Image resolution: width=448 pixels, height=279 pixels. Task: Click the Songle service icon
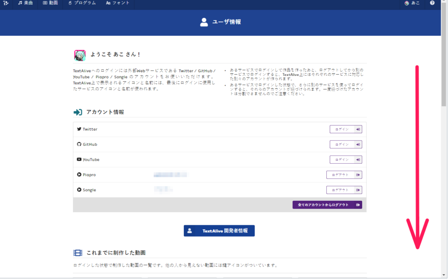click(x=78, y=189)
